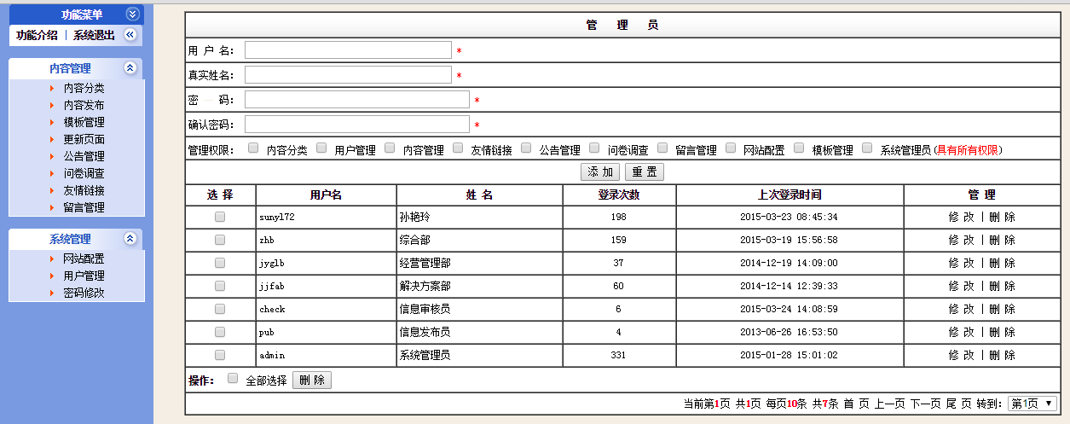Go to 下一页 in pagination

pos(925,404)
